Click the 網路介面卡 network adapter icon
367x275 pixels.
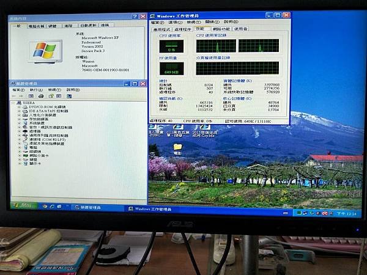(25, 155)
